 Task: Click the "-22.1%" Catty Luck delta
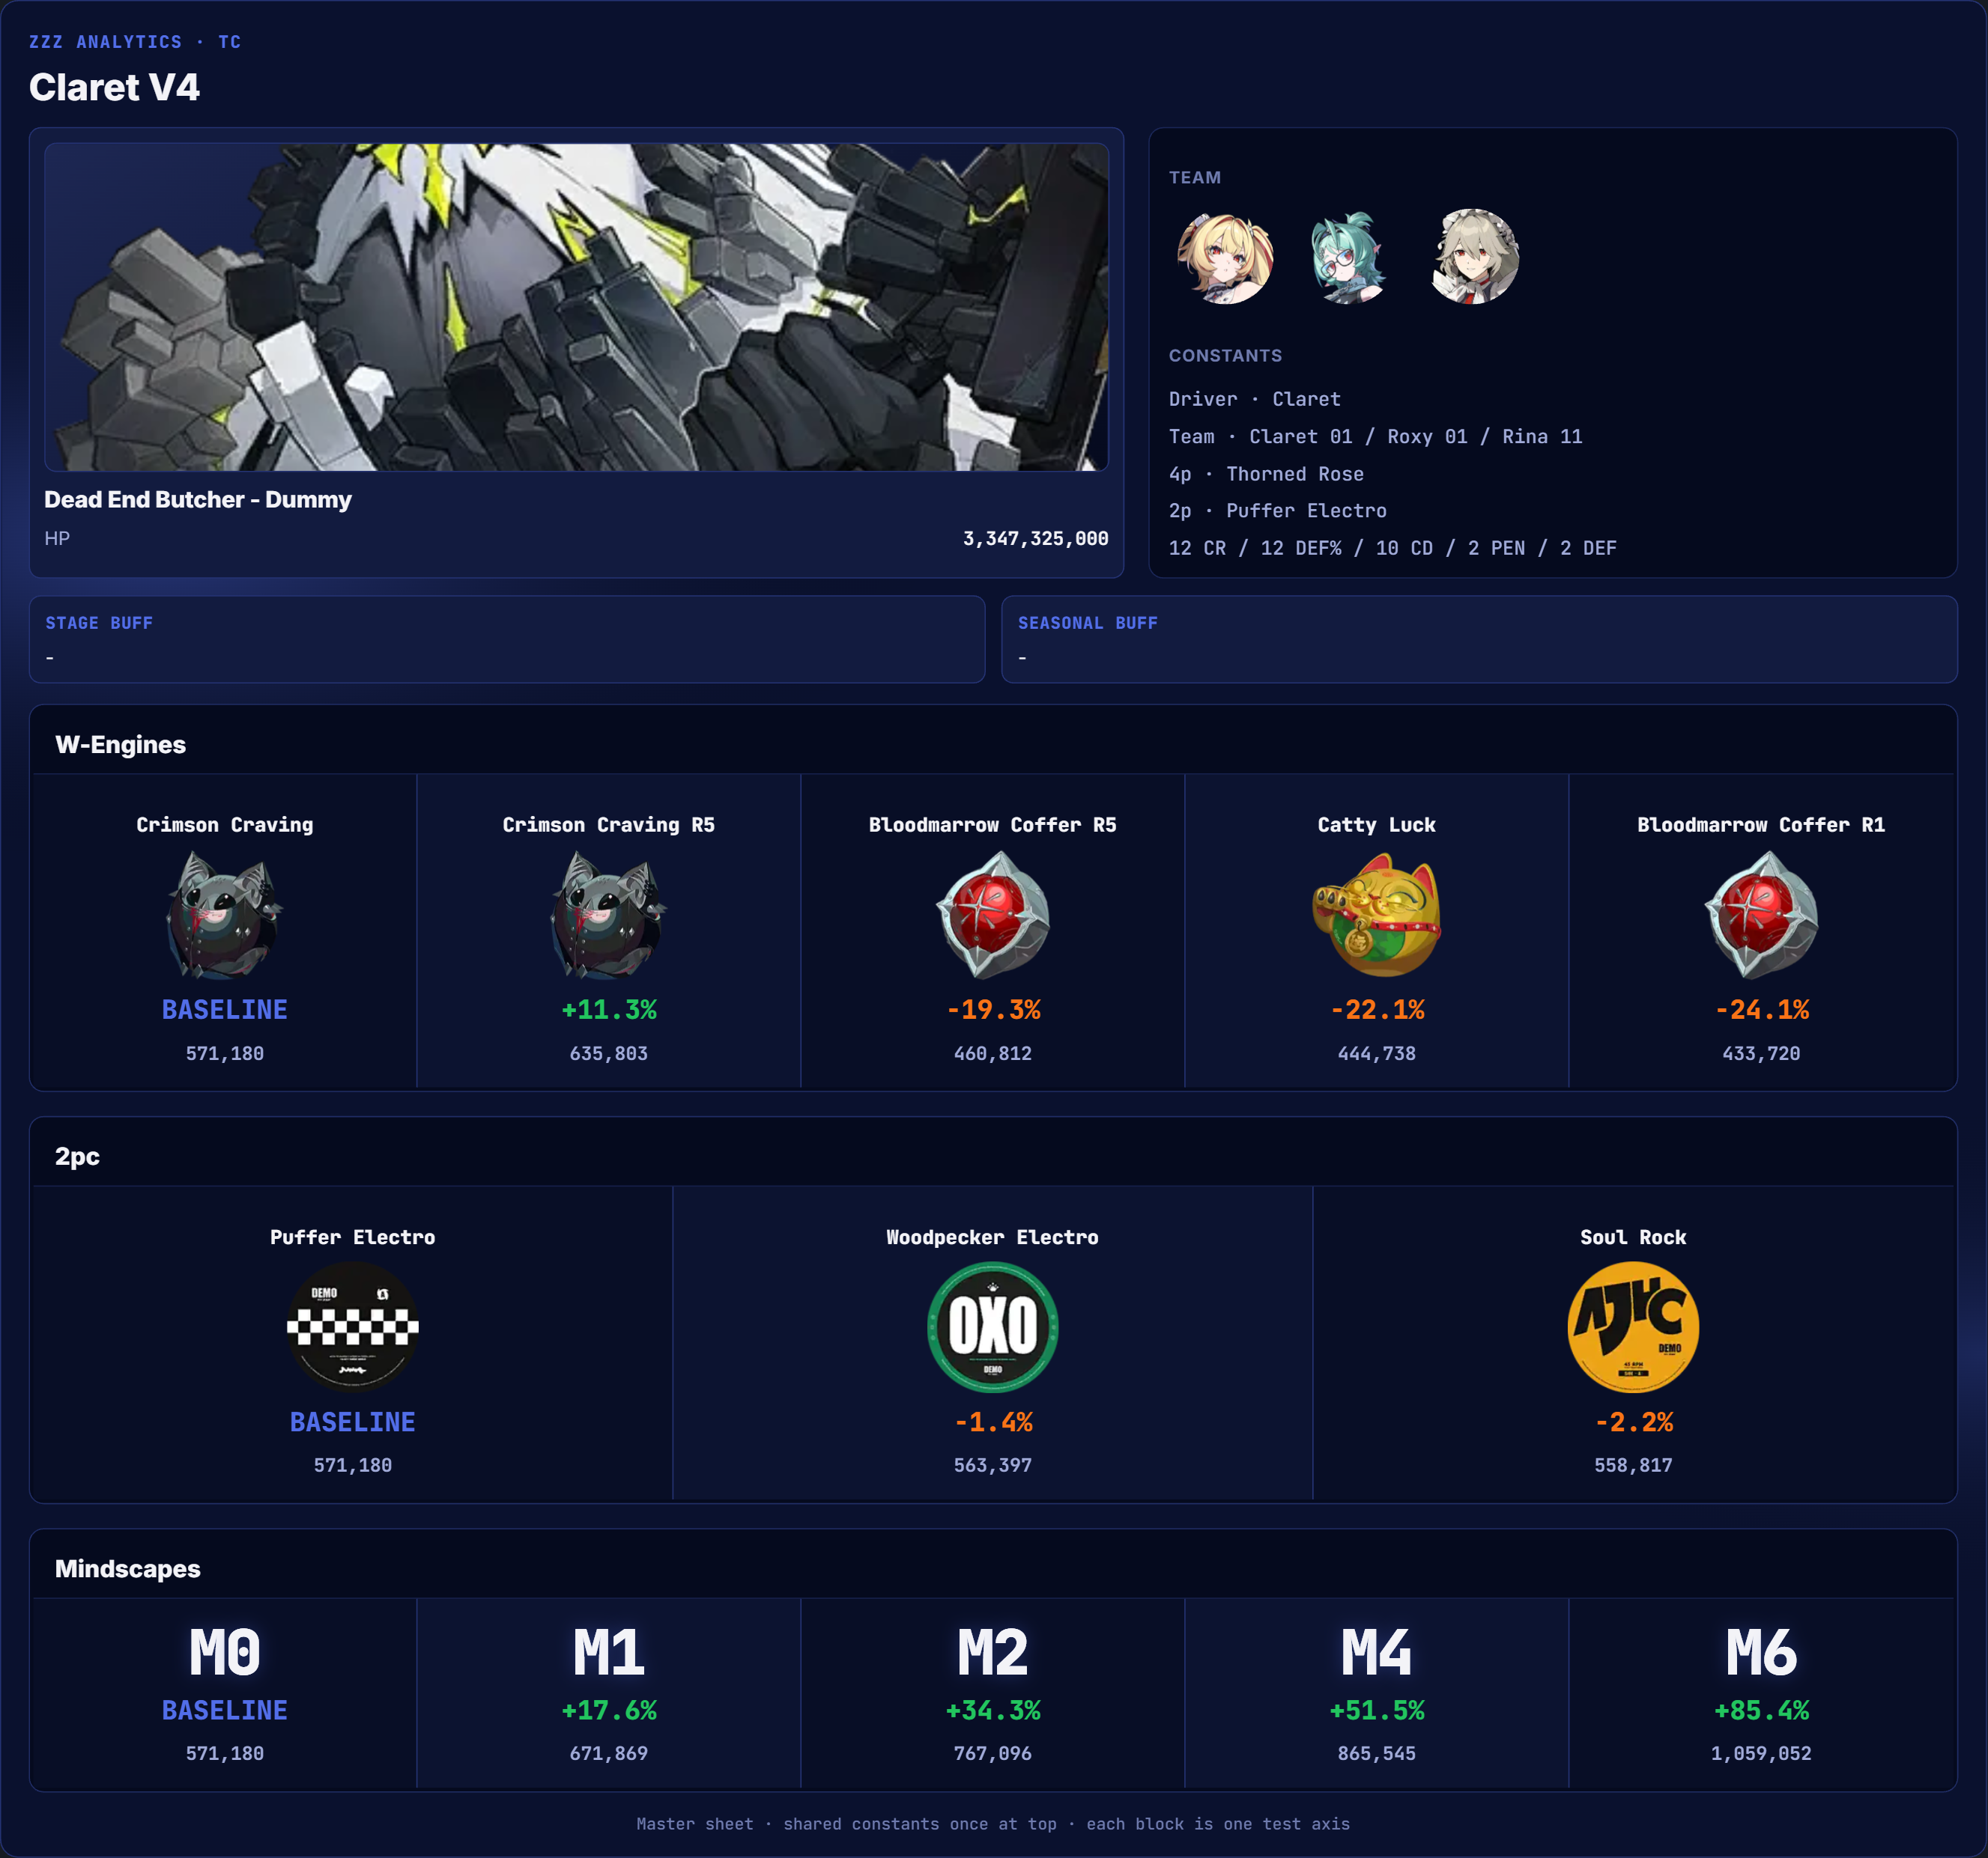(x=1377, y=1009)
